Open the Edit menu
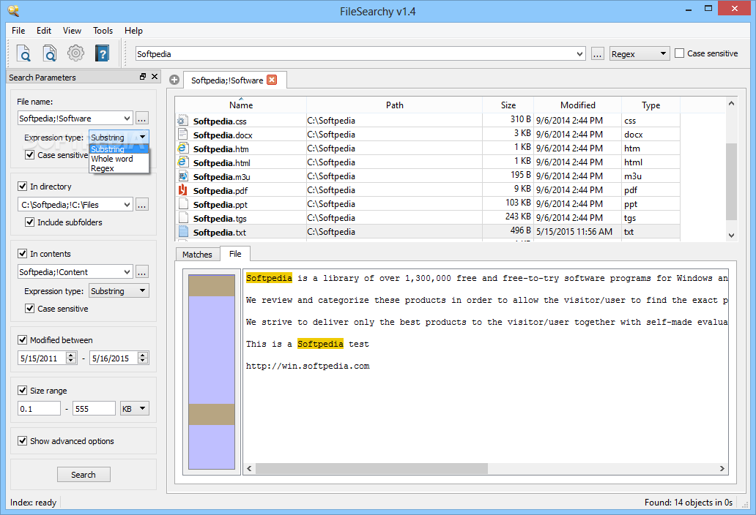Screen dimensions: 756x515 (x=44, y=30)
